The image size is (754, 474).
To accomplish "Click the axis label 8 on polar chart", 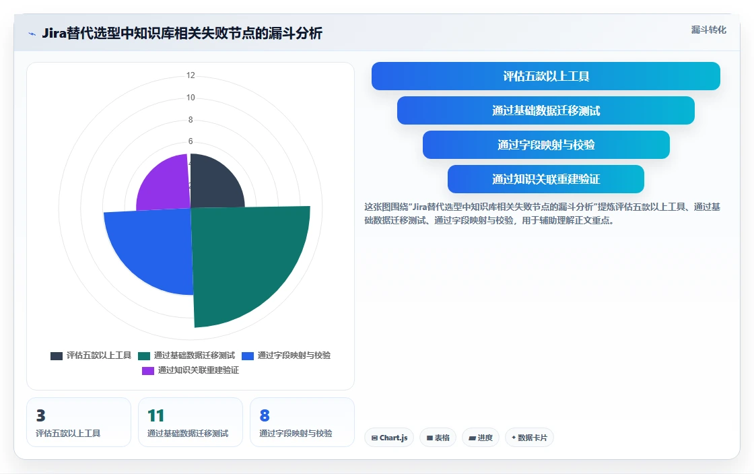I will click(191, 120).
